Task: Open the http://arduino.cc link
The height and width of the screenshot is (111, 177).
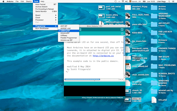Action: point(103,56)
